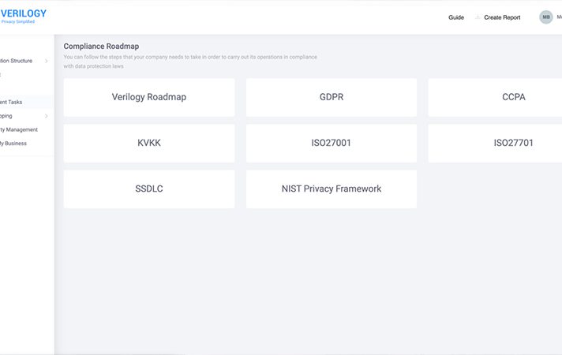
Task: Expand the Structure sidebar chevron
Action: [47, 61]
